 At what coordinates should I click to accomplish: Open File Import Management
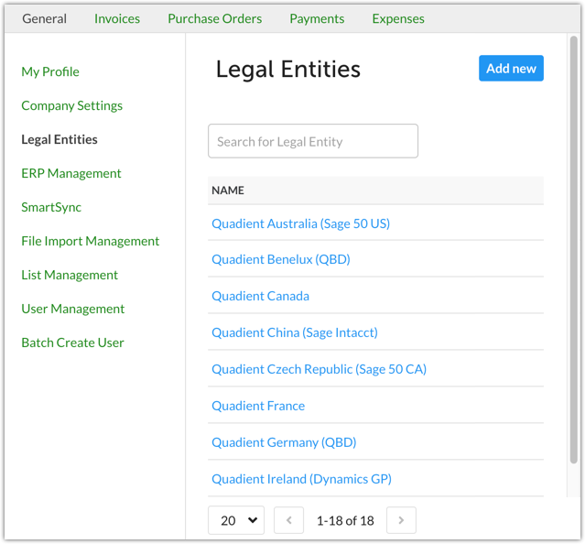coord(90,241)
